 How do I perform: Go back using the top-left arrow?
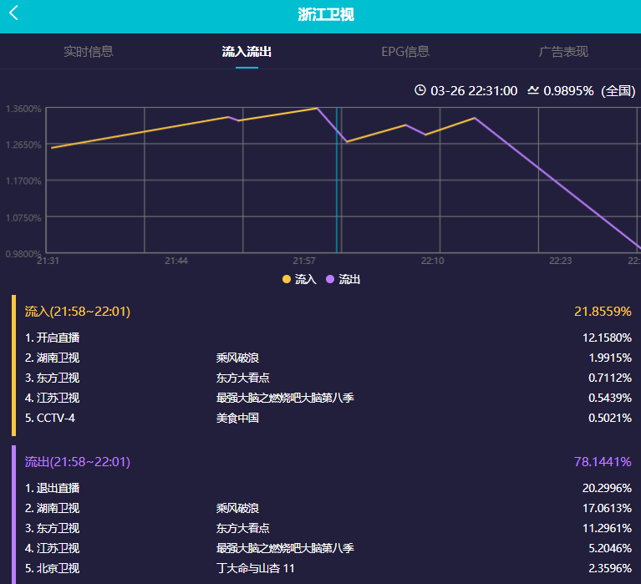coord(13,13)
